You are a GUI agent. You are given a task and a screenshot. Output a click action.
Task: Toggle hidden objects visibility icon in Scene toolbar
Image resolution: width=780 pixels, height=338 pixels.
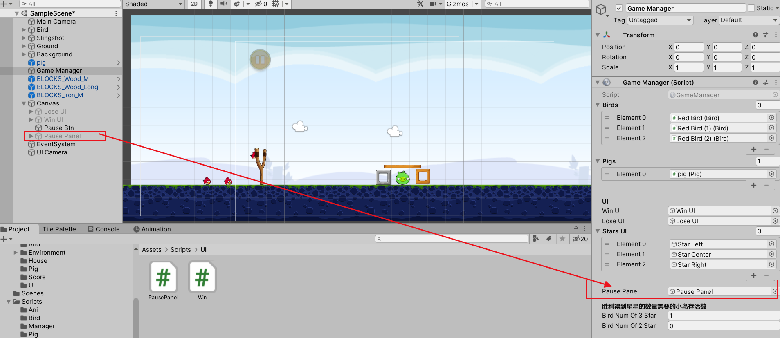click(x=261, y=4)
